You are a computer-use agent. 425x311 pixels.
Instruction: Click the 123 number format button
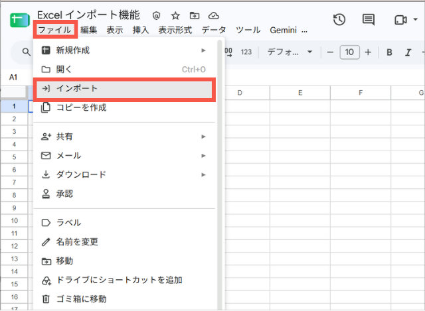(246, 52)
